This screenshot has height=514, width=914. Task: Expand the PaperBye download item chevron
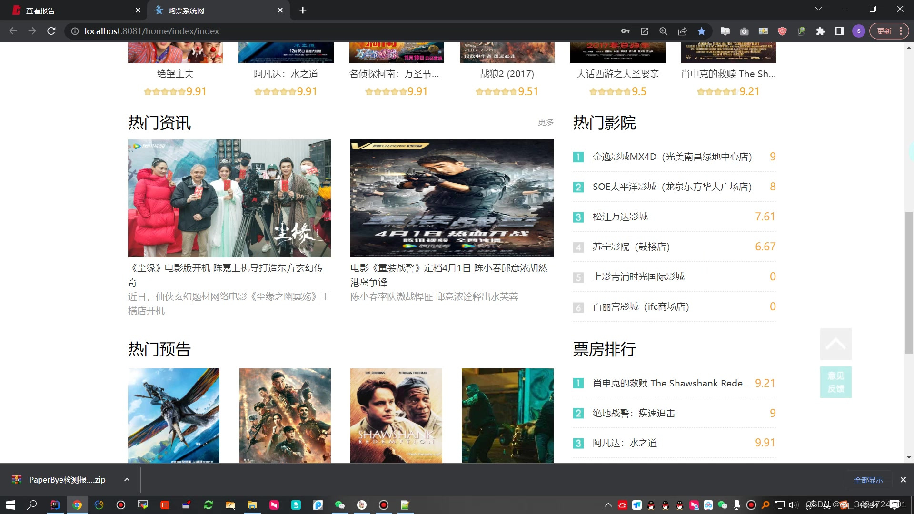point(126,479)
